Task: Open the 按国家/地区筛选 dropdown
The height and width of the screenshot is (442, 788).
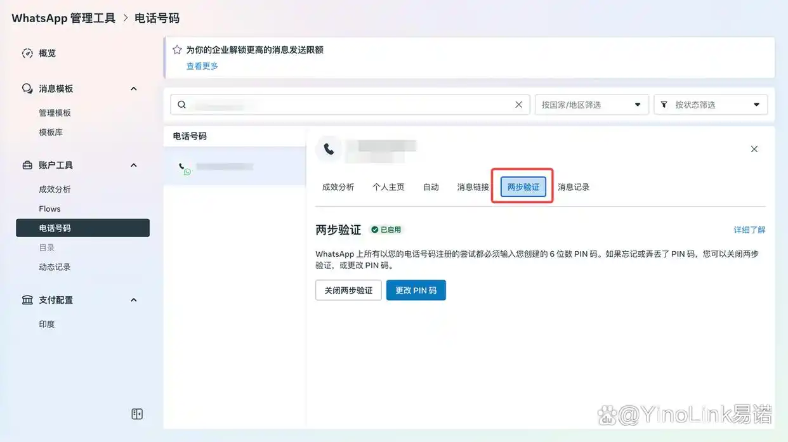Action: (592, 105)
